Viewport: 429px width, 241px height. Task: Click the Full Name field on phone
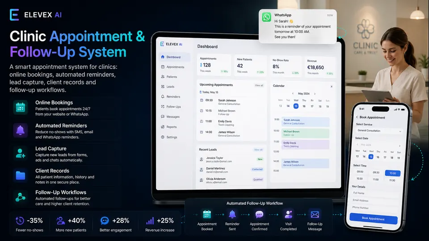pos(375,193)
